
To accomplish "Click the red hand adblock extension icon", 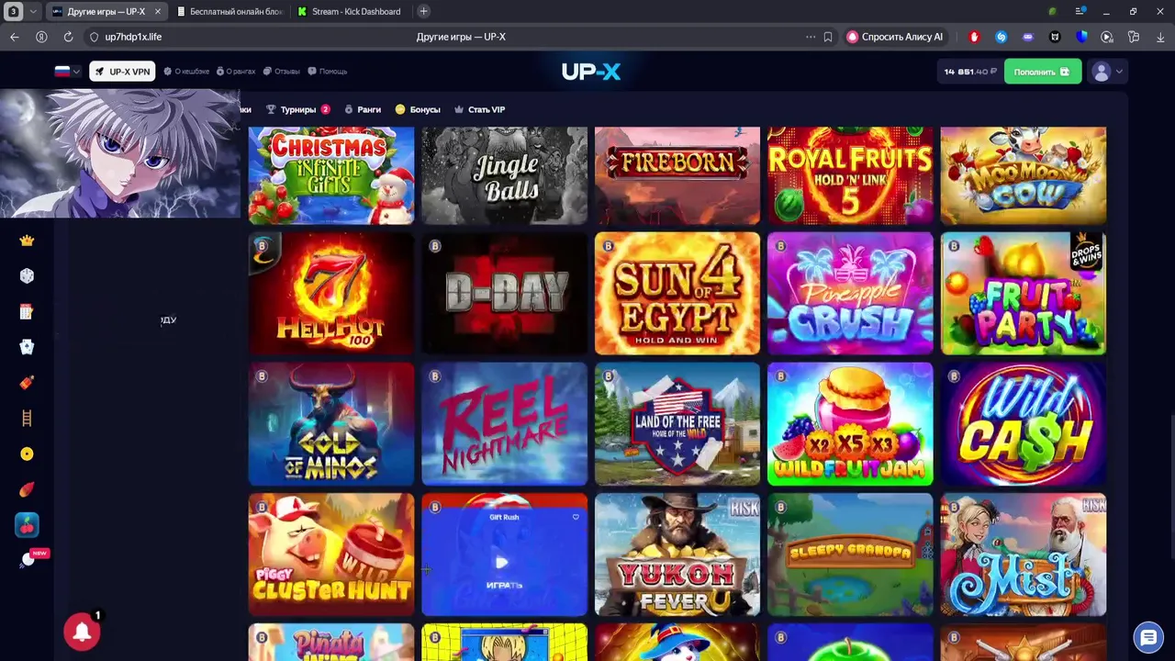I will (x=974, y=37).
